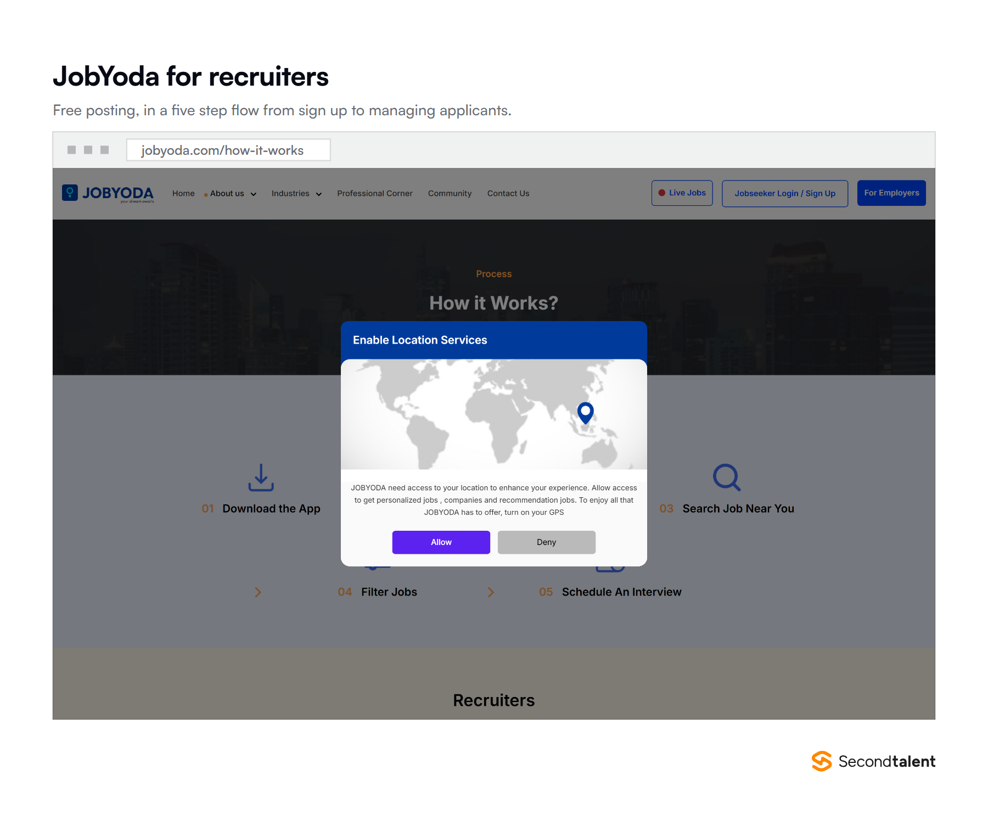This screenshot has width=988, height=820.
Task: Click the How it Works? heading
Action: pos(494,303)
